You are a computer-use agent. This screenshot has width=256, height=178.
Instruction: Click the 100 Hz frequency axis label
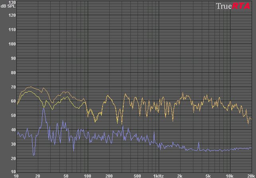(x=87, y=176)
